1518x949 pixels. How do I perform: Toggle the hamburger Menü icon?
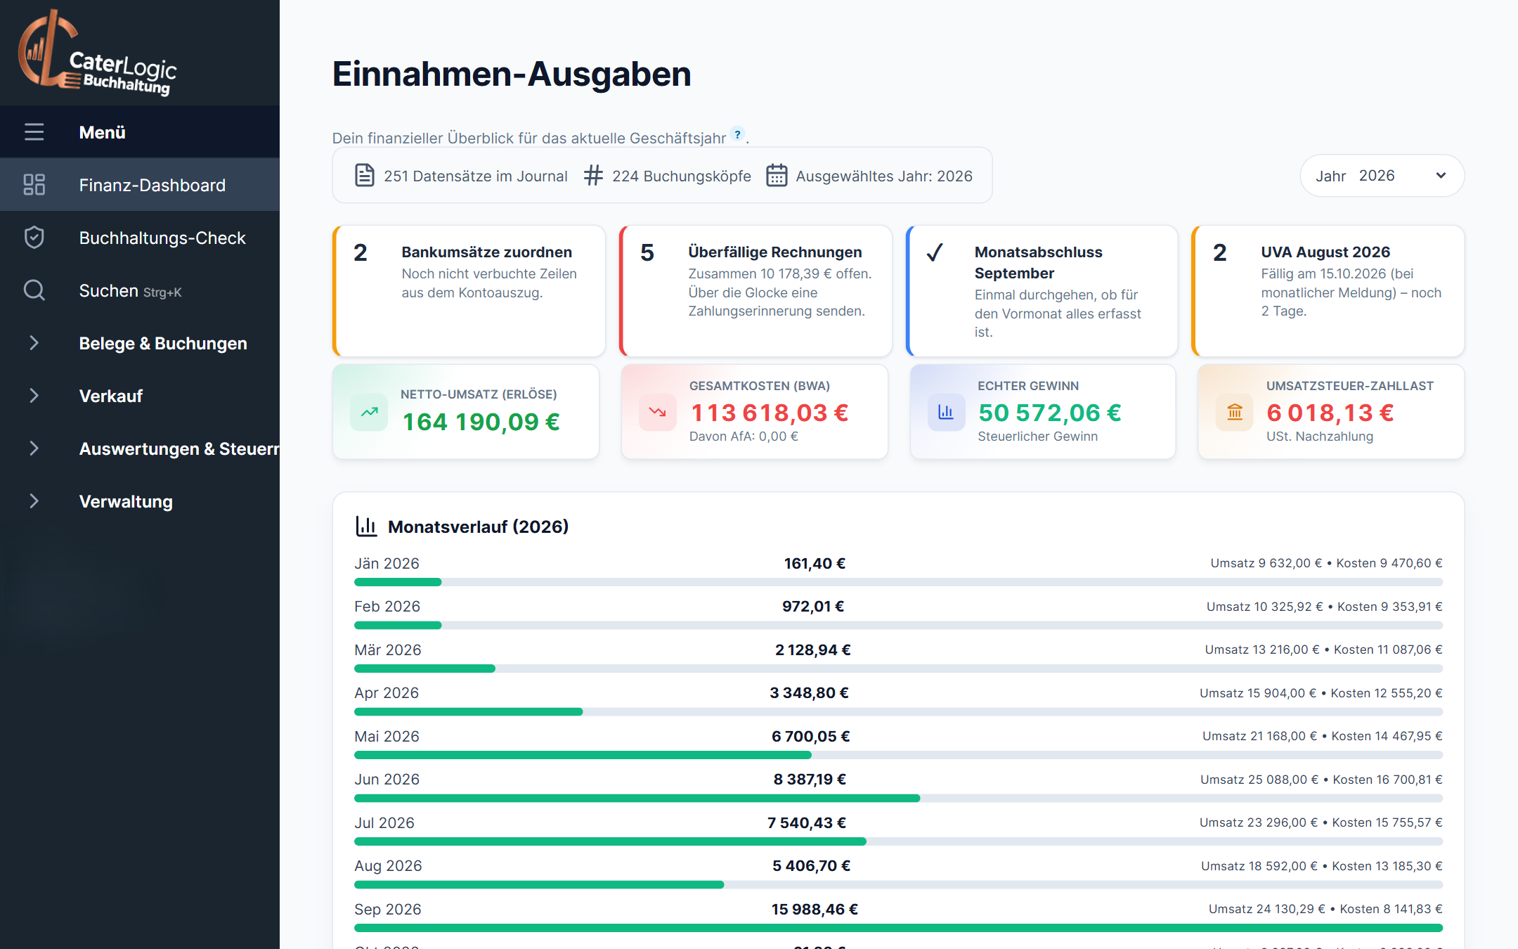34,132
